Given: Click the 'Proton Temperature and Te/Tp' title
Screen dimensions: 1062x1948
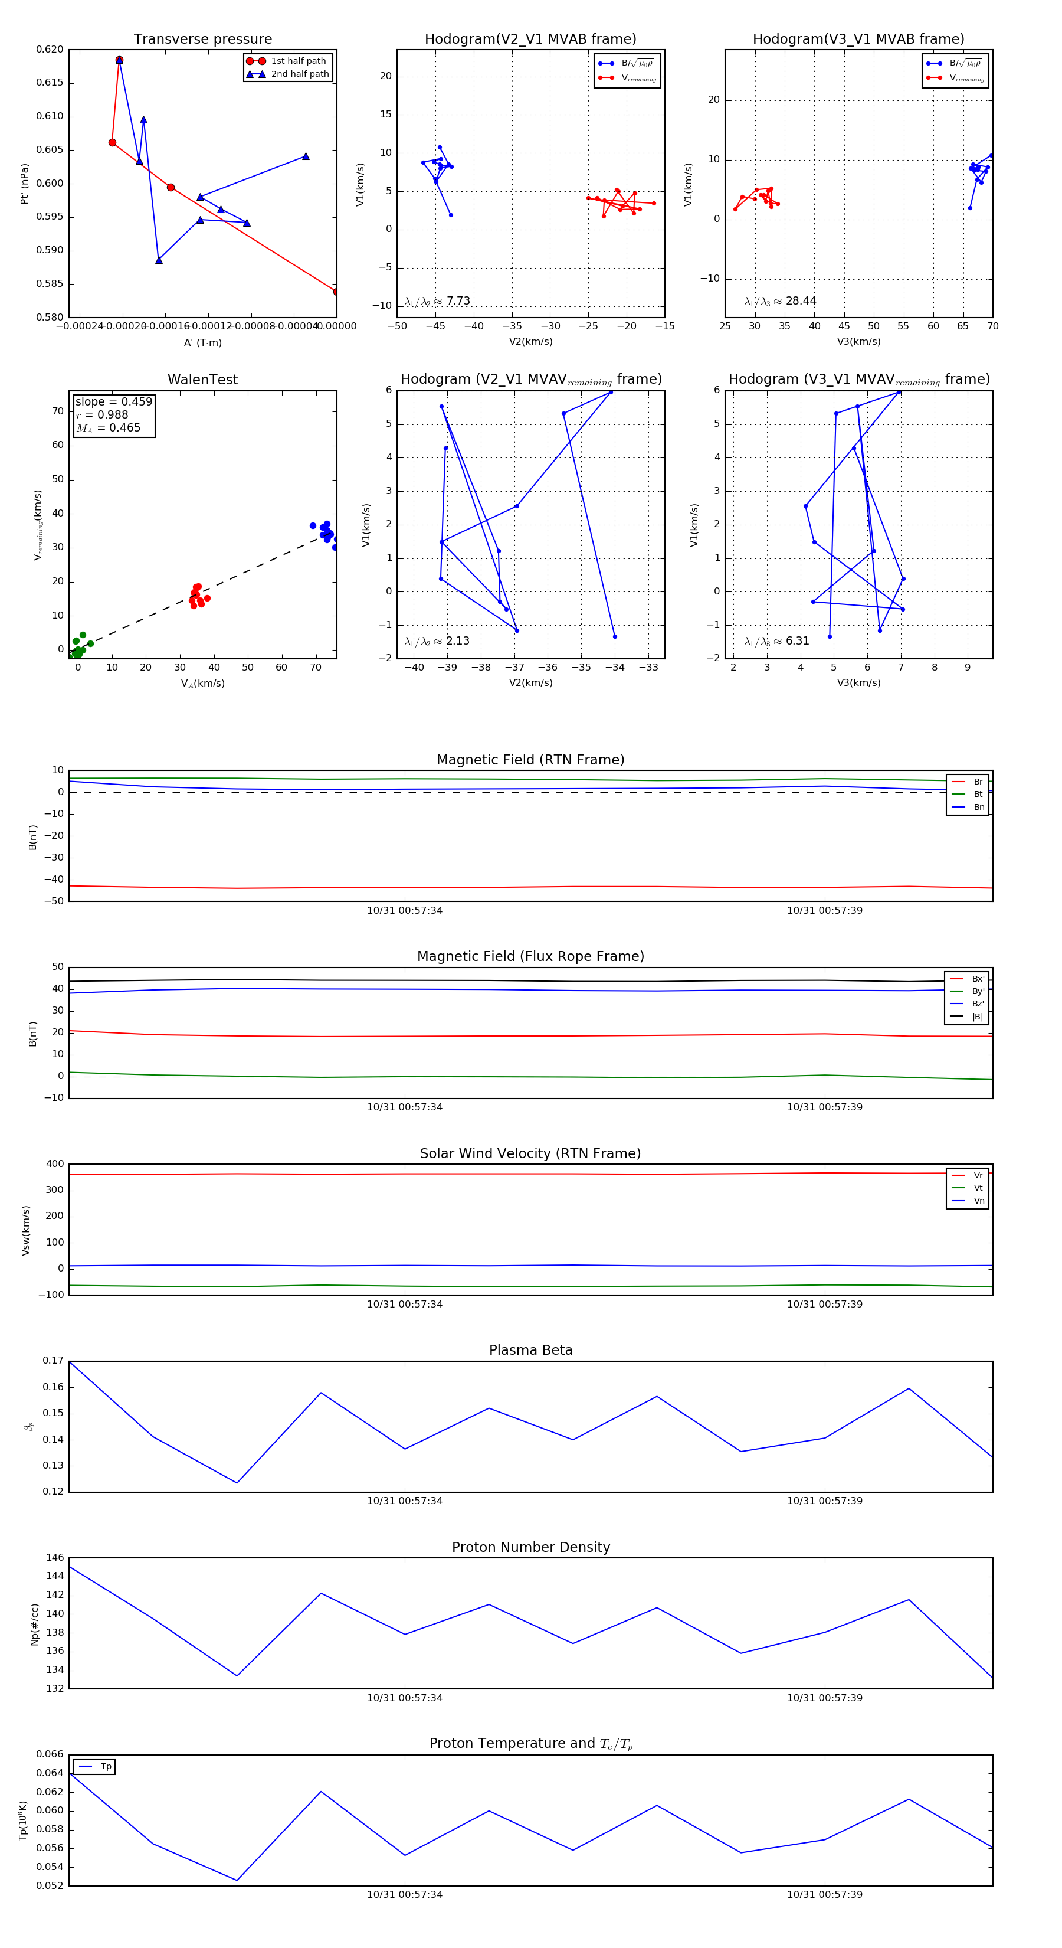Looking at the screenshot, I should tap(530, 1744).
